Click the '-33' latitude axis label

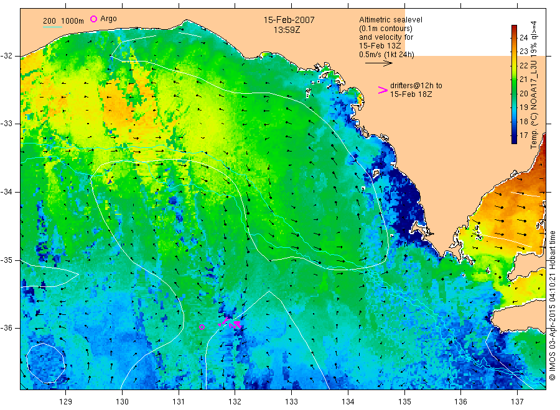coord(6,124)
